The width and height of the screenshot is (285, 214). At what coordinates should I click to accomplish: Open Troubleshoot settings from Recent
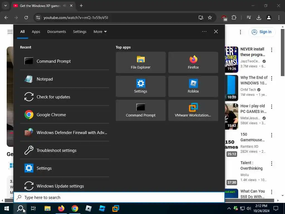pyautogui.click(x=65, y=150)
